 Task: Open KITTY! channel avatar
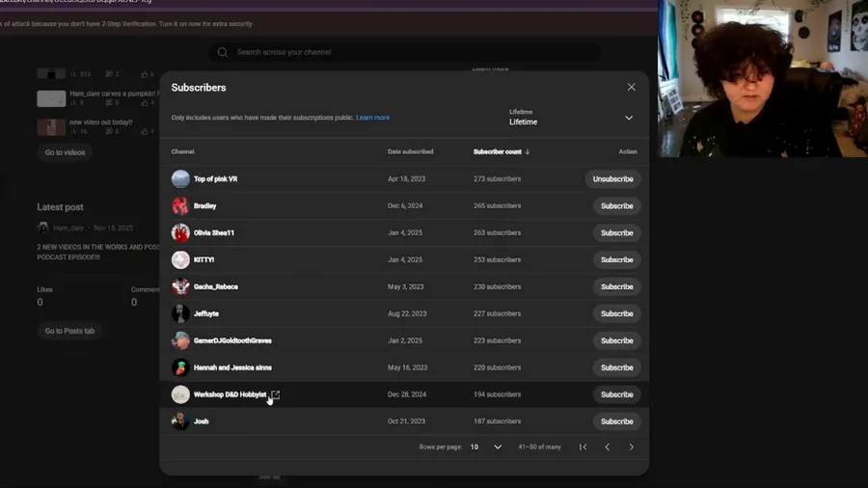point(180,260)
